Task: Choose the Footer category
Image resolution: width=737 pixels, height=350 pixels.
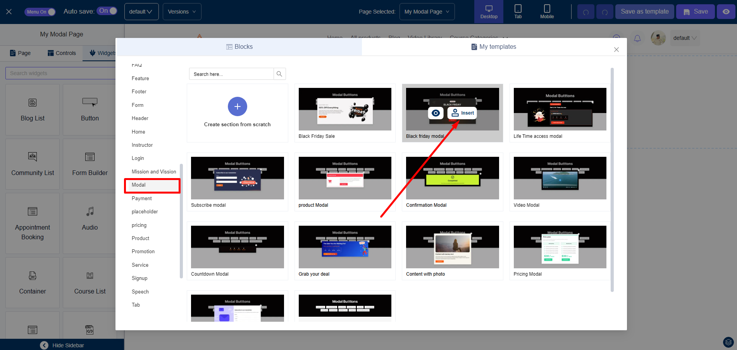Action: coord(139,92)
